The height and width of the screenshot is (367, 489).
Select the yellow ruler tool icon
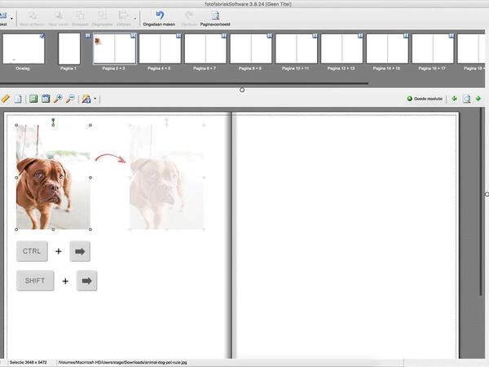point(5,99)
